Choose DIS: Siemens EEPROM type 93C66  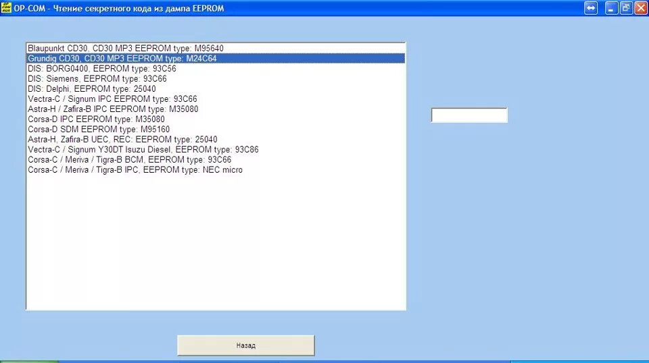tap(216, 78)
